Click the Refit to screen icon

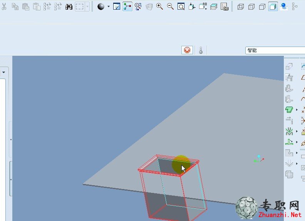click(181, 7)
